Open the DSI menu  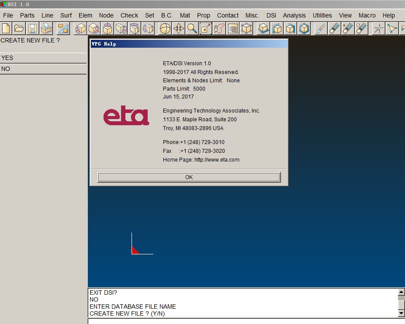click(x=271, y=15)
